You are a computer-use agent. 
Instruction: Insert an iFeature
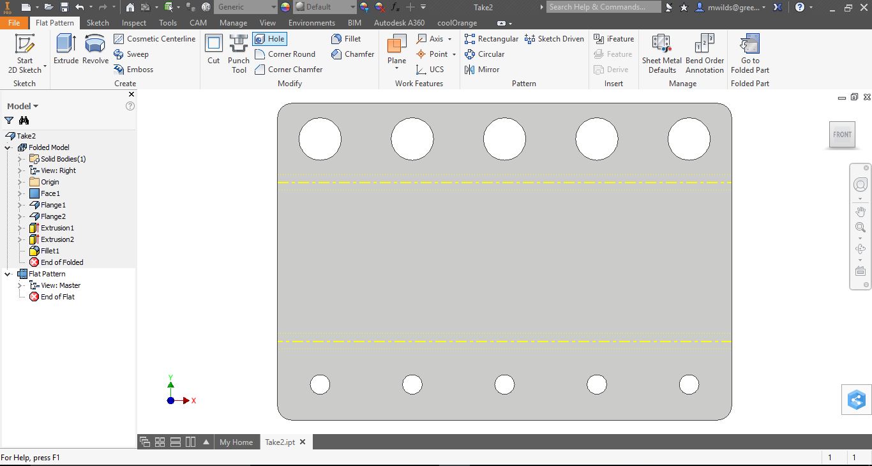point(613,39)
